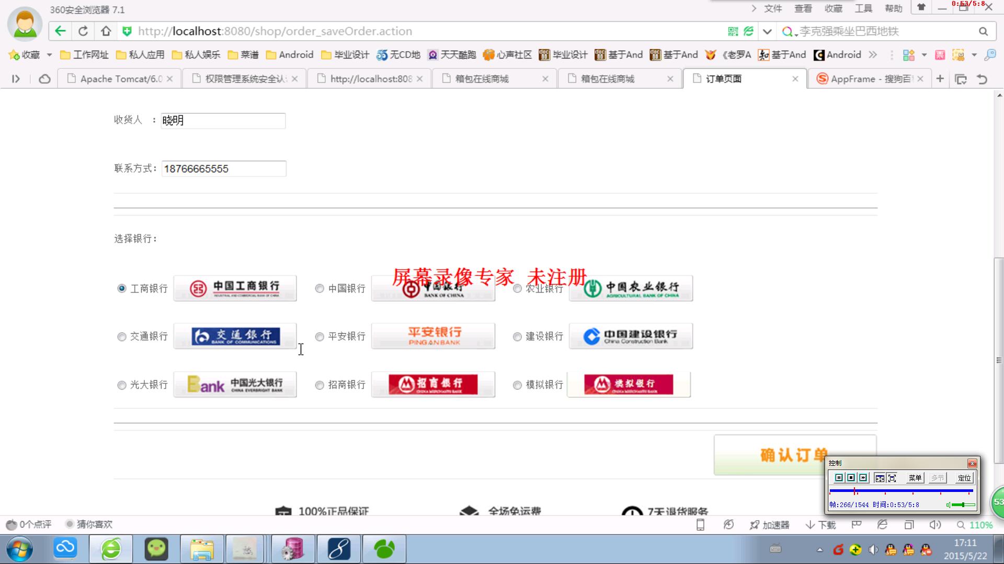Click the recorder 菜单 button
The width and height of the screenshot is (1004, 564).
coord(915,478)
